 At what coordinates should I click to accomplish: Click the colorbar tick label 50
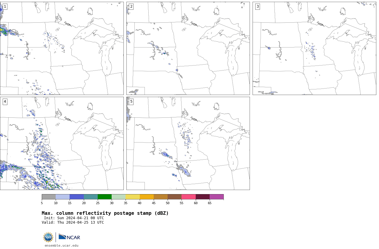pos(168,203)
